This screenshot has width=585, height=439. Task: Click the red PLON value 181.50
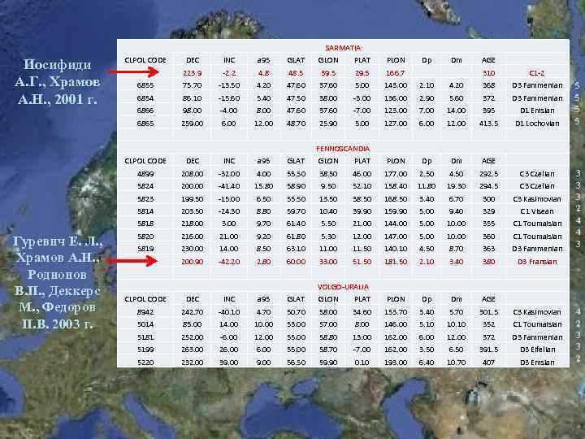pos(396,262)
